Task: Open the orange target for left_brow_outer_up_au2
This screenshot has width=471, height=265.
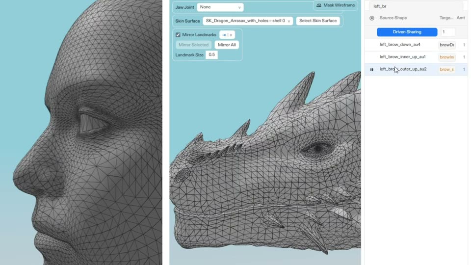Action: 446,69
